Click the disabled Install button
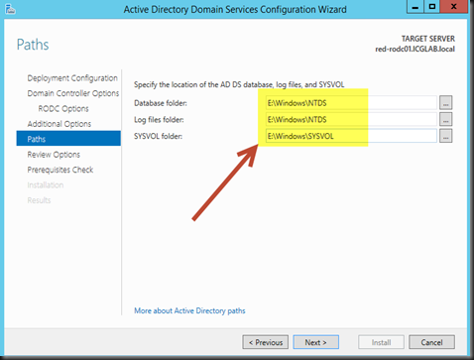The image size is (474, 360). 381,342
